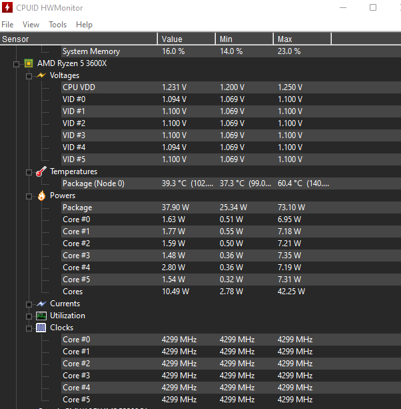This screenshot has width=401, height=409.
Task: Click the Value column header
Action: tap(187, 39)
